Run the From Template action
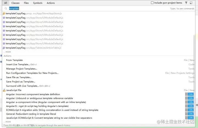This screenshot has width=198, height=128. [x=98, y=60]
